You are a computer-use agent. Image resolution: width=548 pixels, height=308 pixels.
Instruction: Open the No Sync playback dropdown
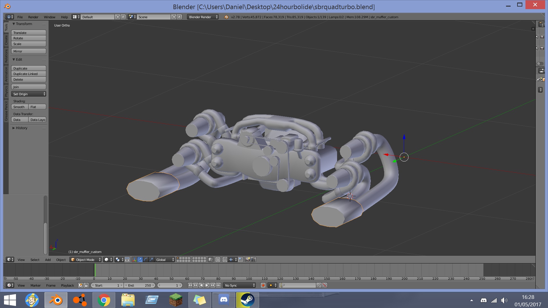point(239,285)
